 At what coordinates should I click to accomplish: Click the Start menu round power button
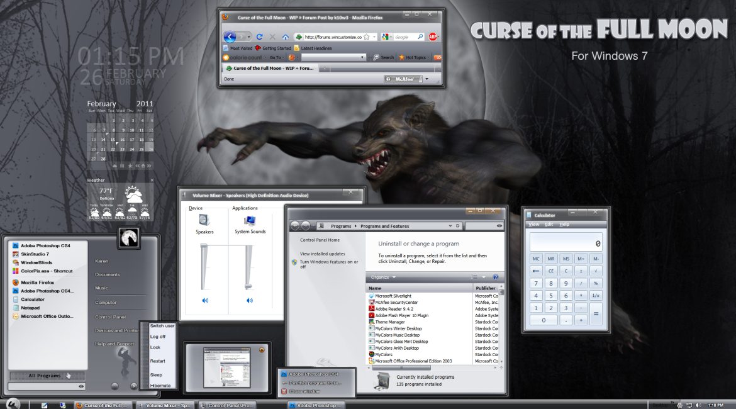(114, 386)
